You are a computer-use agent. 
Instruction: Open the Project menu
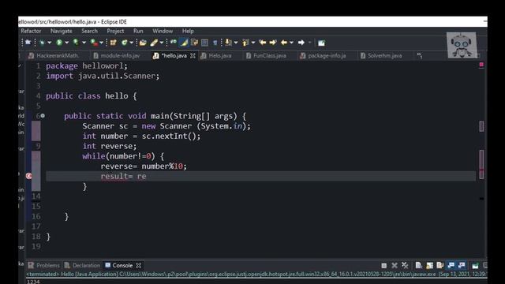pos(115,31)
